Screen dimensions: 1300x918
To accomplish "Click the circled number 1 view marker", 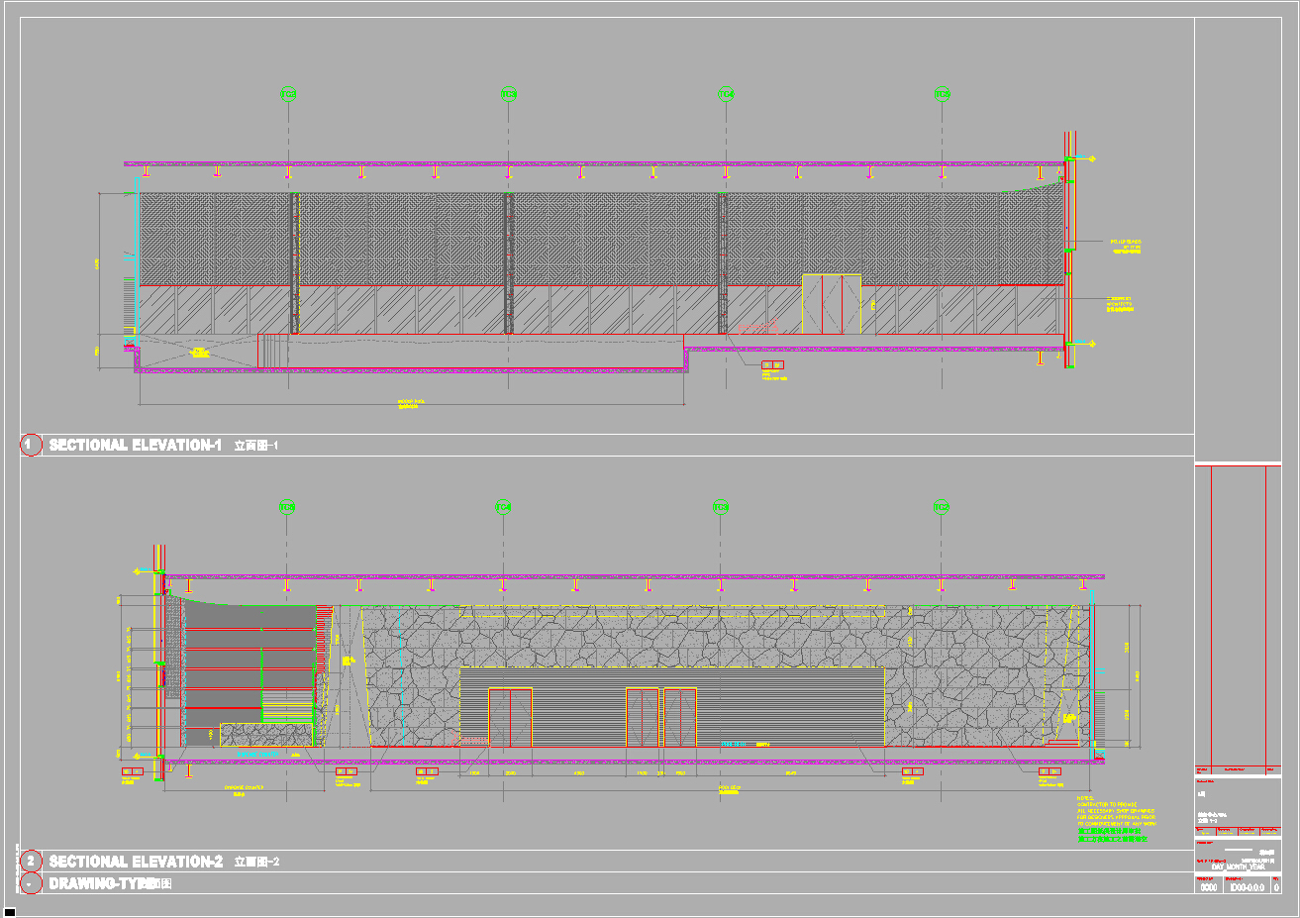I will tap(31, 445).
